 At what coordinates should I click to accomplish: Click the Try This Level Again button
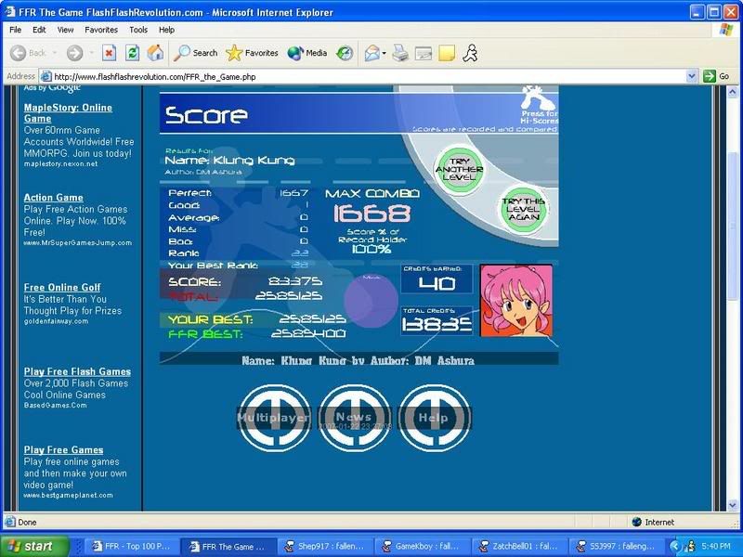click(x=524, y=210)
